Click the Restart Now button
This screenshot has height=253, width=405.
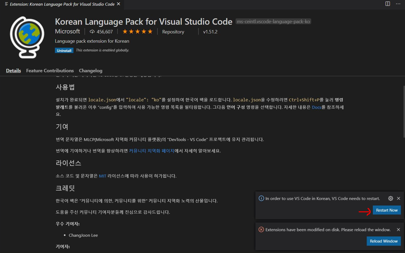(387, 210)
